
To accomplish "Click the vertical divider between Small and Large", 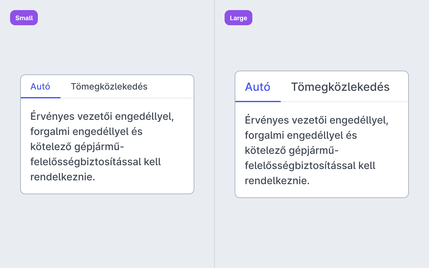I will tap(214, 134).
